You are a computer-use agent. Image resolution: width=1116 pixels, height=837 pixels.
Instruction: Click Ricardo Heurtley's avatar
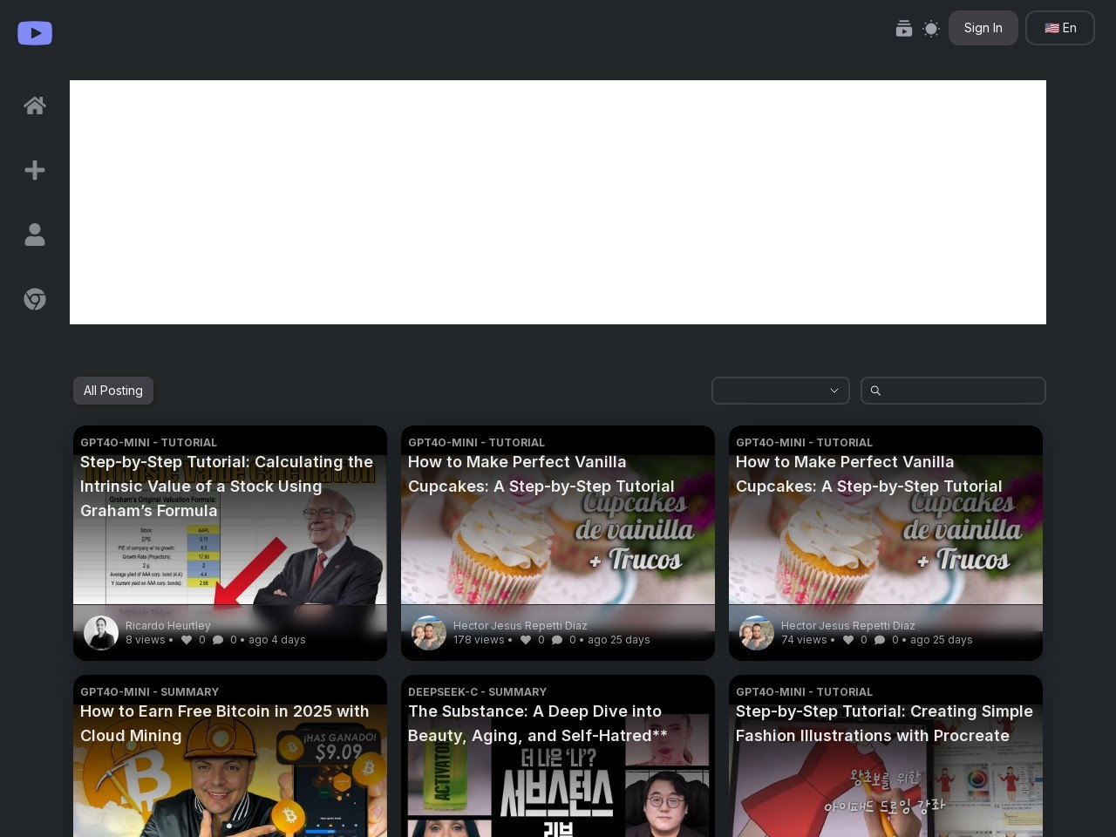pyautogui.click(x=101, y=633)
